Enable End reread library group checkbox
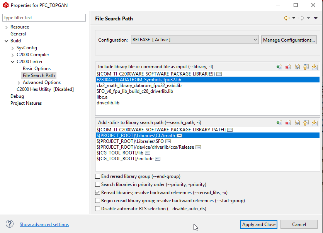The image size is (323, 233). click(x=98, y=176)
